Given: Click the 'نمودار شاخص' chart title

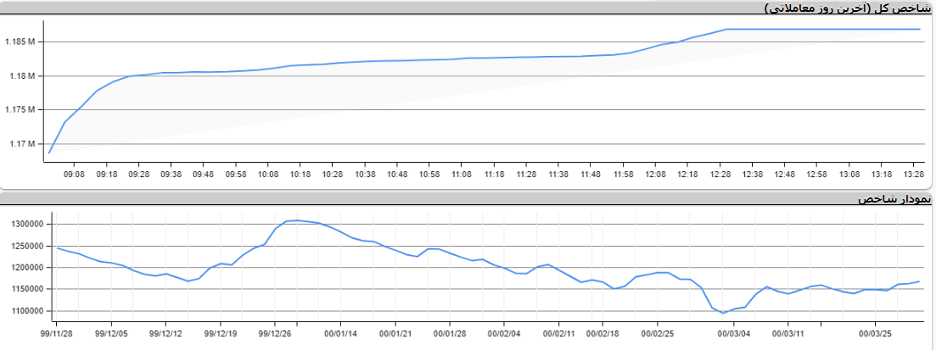Looking at the screenshot, I should pyautogui.click(x=895, y=199).
